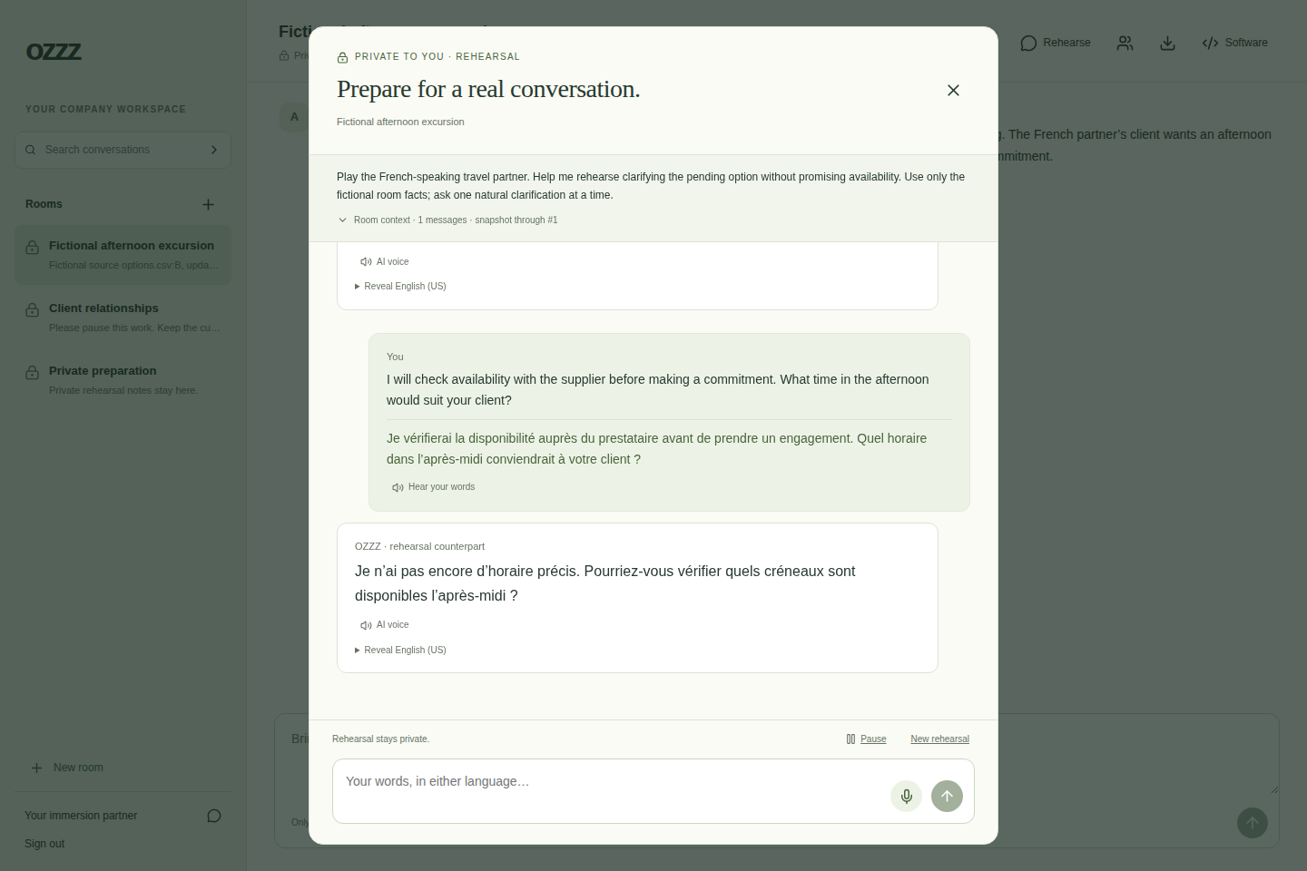Click the Hear your words speaker icon

[x=398, y=487]
